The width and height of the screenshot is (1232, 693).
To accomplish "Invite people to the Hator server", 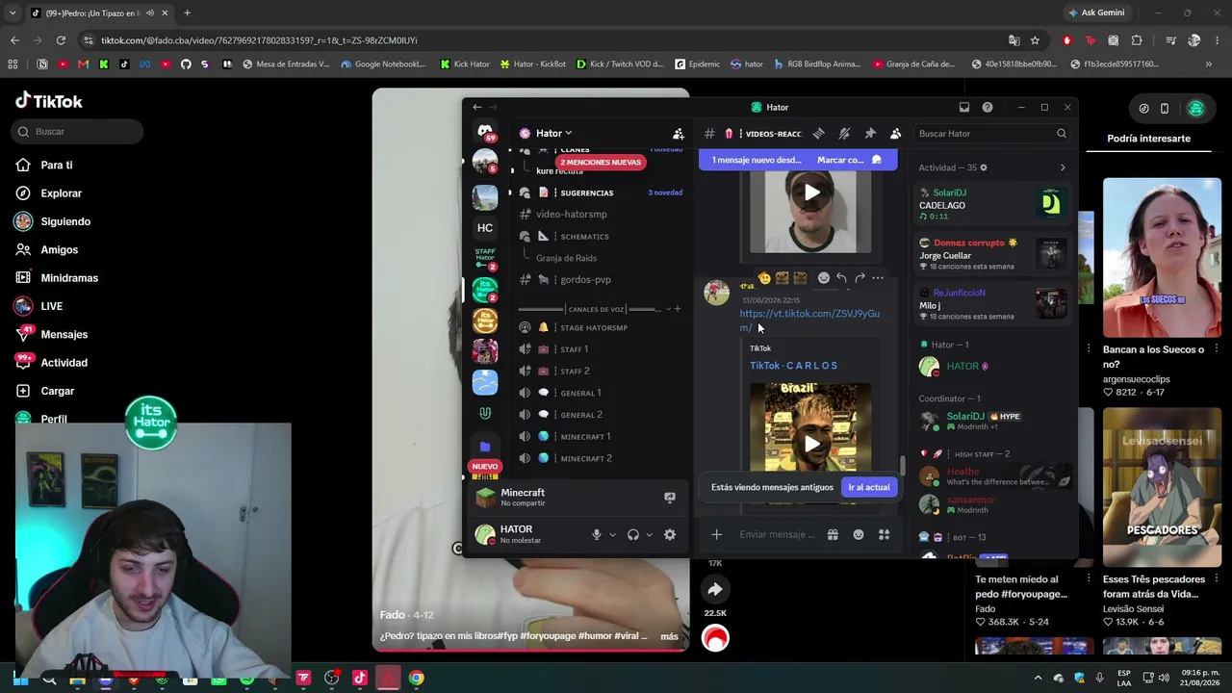I will 678,134.
